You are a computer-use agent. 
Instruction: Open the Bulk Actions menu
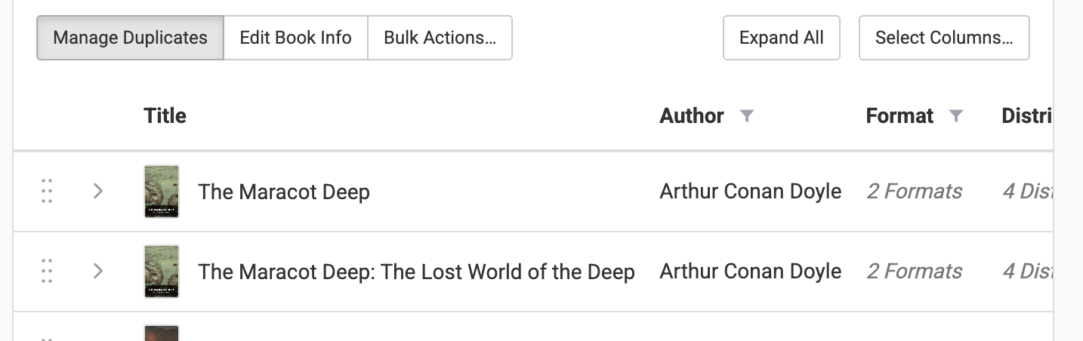pyautogui.click(x=440, y=38)
